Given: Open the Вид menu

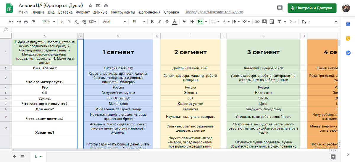Looking at the screenshot, I should click(51, 12).
